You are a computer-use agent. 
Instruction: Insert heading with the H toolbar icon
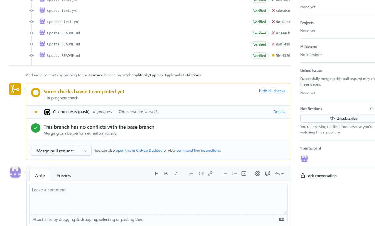click(157, 174)
